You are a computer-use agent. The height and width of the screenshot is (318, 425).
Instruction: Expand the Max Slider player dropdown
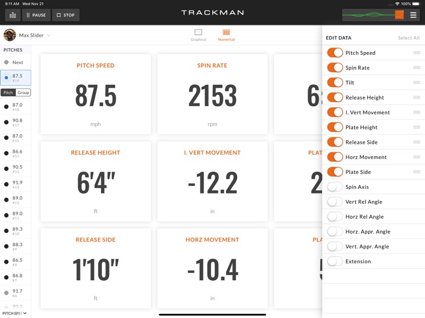[49, 36]
